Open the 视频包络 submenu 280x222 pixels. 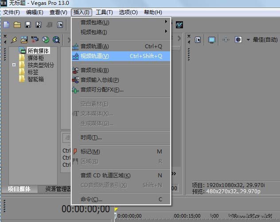pyautogui.click(x=121, y=32)
